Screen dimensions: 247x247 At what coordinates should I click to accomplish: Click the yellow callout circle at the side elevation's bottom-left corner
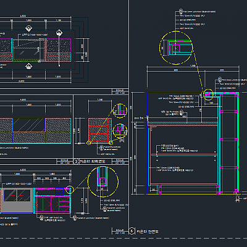tap(89, 143)
